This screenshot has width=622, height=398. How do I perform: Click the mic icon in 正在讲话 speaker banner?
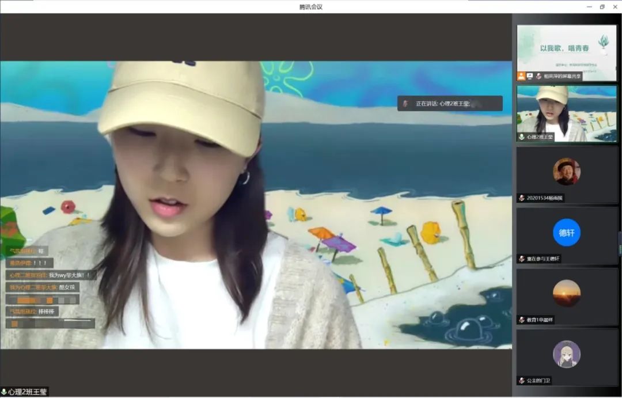click(x=405, y=104)
